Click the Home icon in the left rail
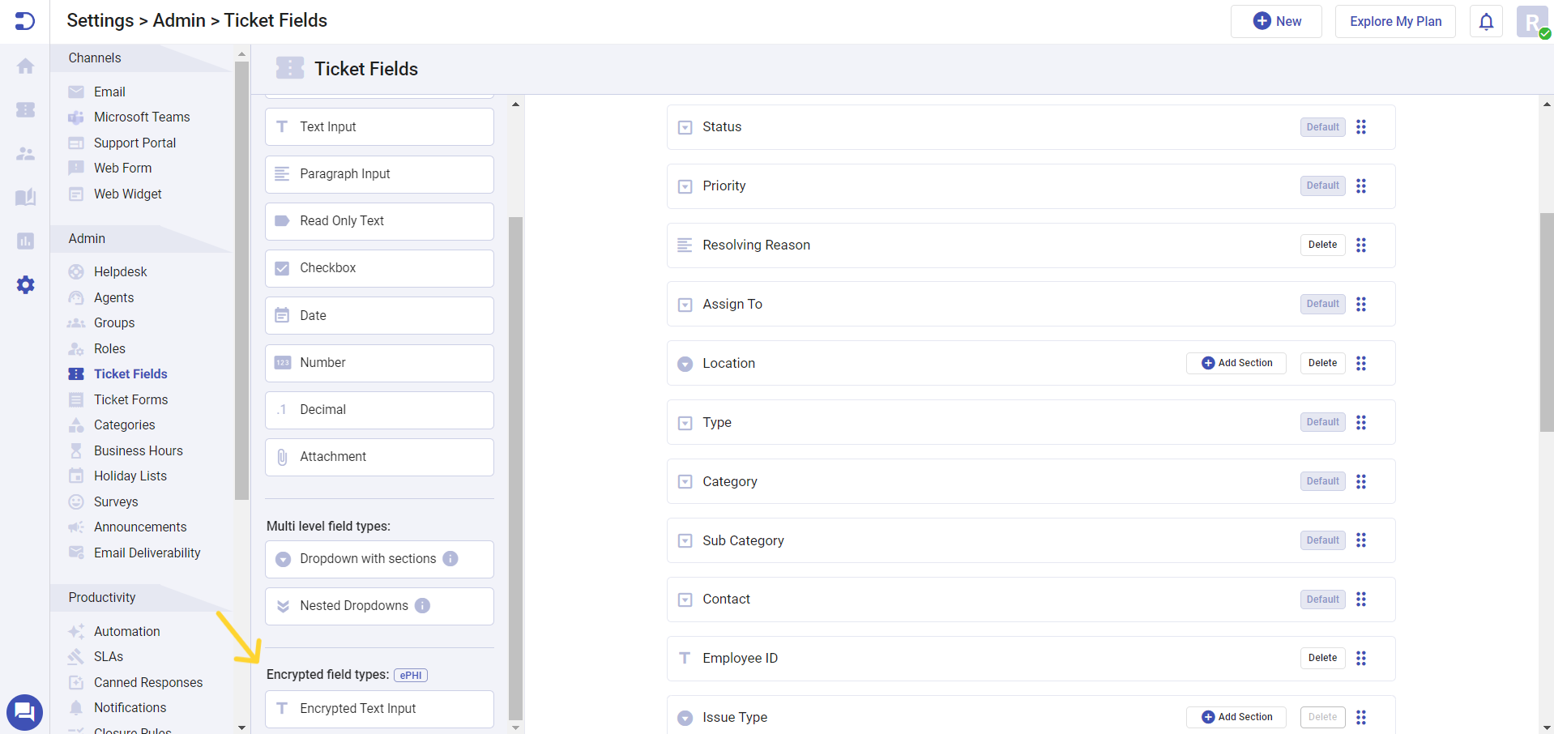Screen dimensions: 1554x734 [x=25, y=66]
